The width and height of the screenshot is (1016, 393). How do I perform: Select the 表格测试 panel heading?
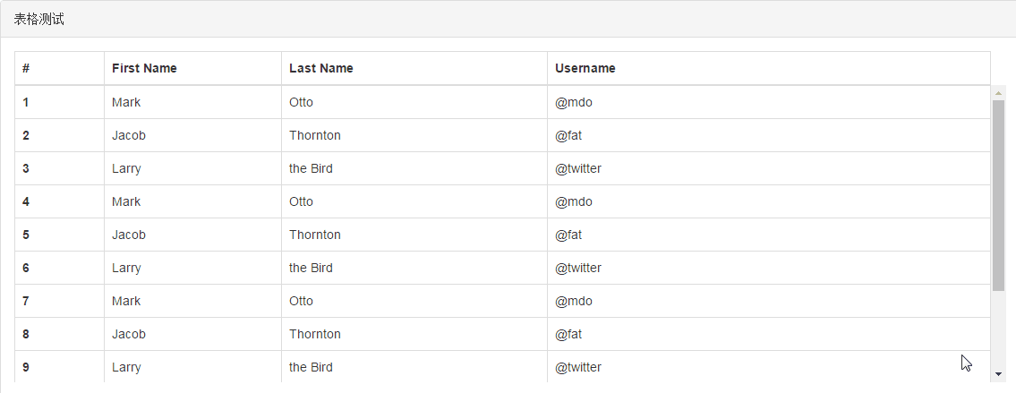(x=38, y=20)
